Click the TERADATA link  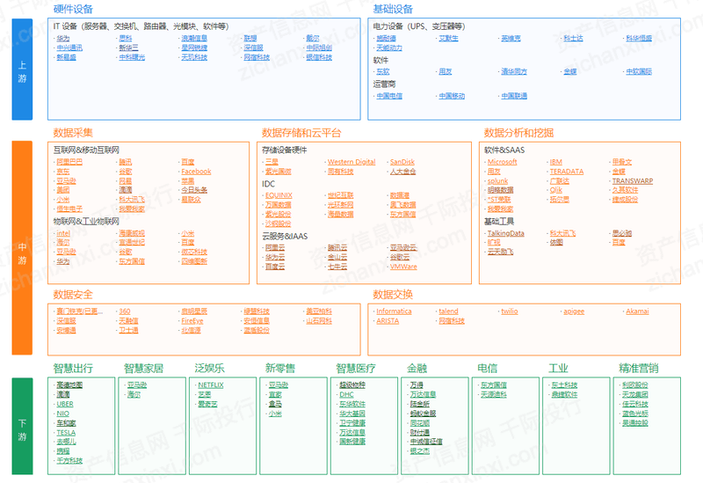point(567,172)
